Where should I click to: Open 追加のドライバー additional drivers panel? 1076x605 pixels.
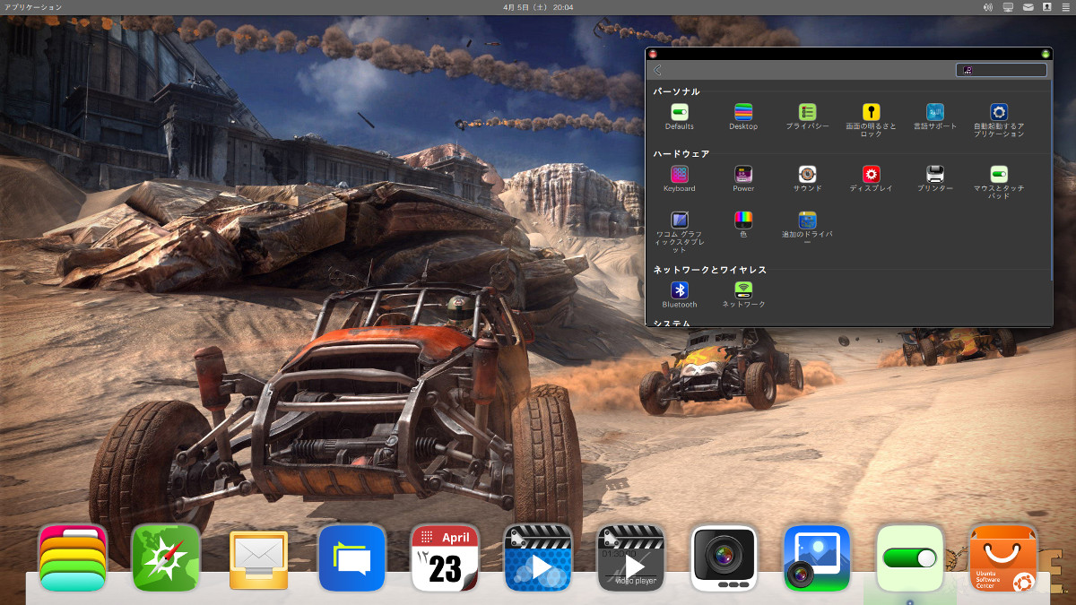807,229
